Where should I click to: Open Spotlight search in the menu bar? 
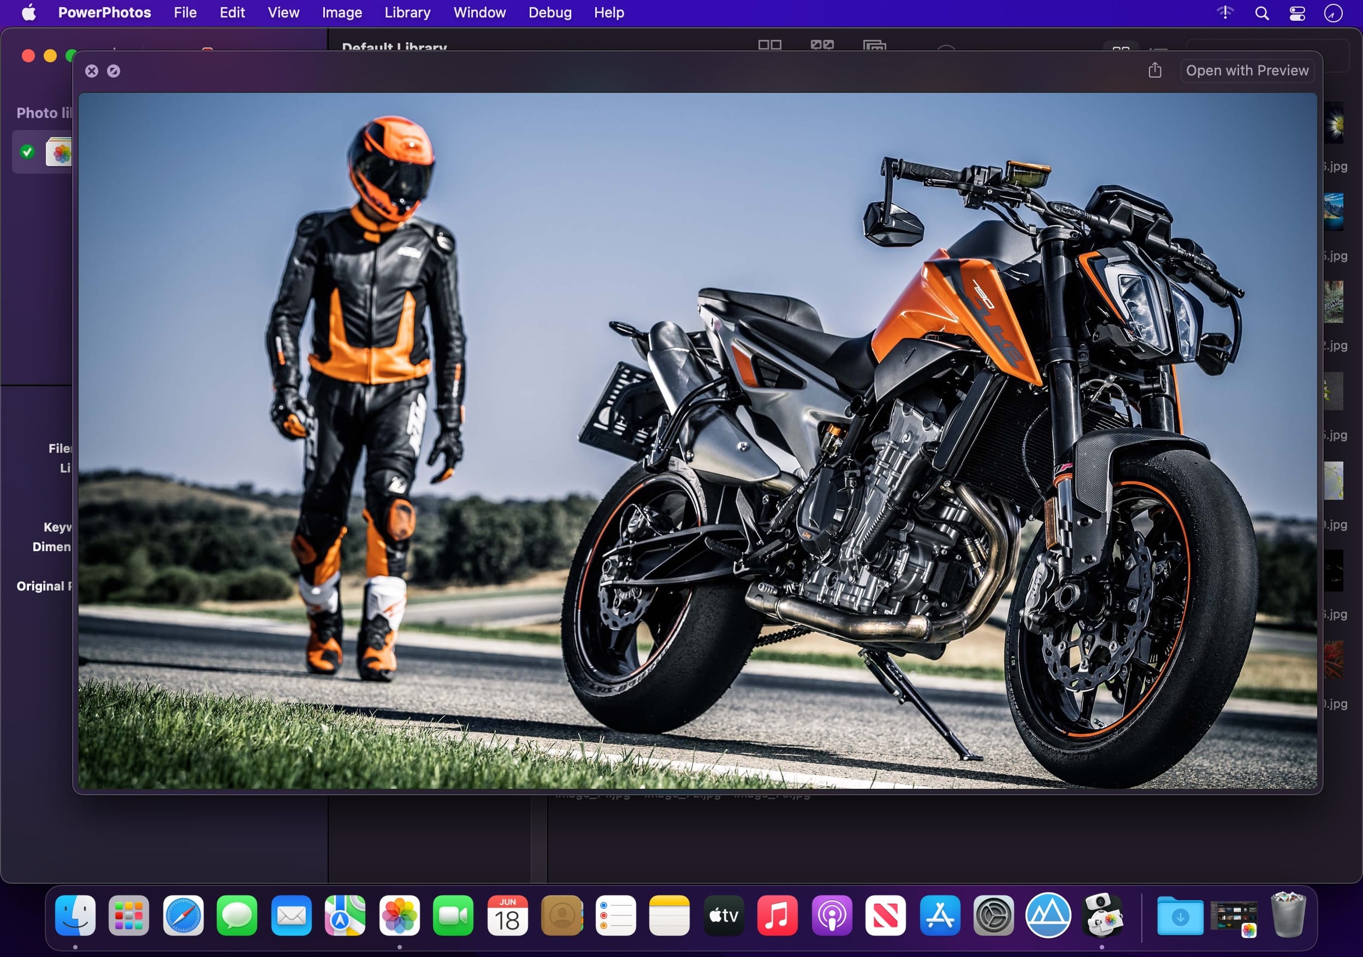(1261, 13)
